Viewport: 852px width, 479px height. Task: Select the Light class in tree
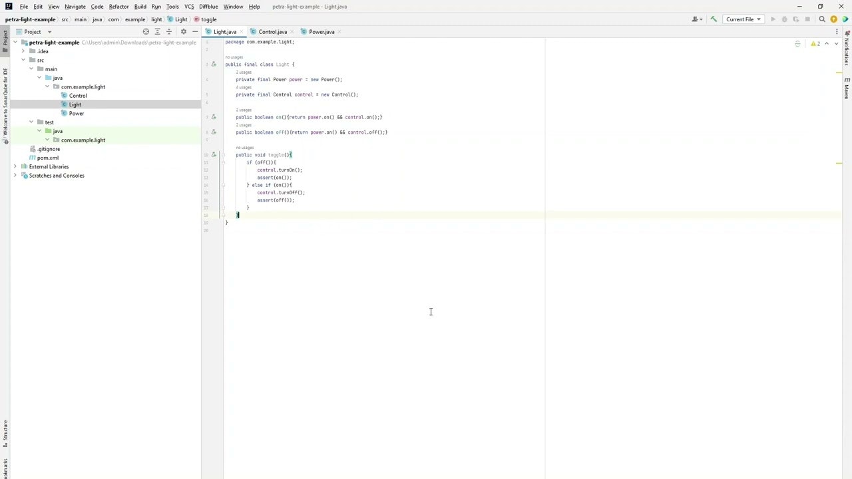(75, 104)
